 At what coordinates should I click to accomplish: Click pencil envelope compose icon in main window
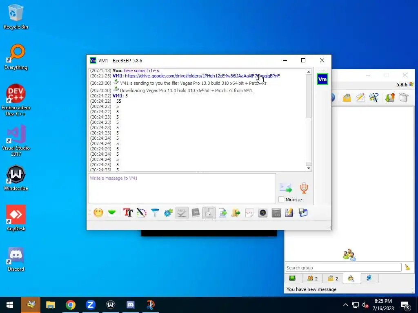tap(360, 98)
